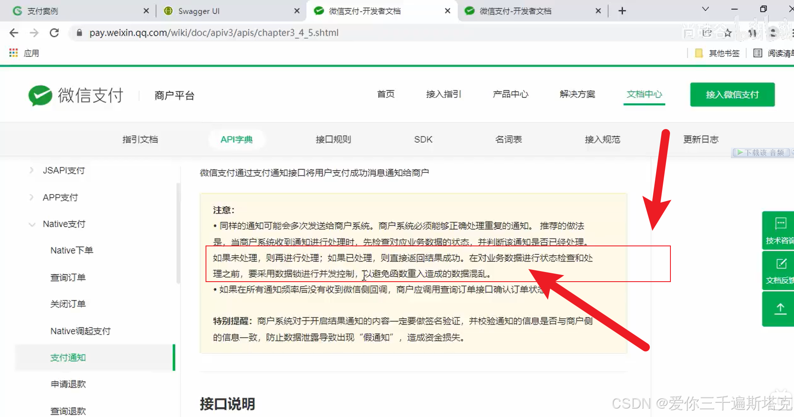This screenshot has width=794, height=417.
Task: Switch to the 支付案例 tab
Action: click(80, 11)
